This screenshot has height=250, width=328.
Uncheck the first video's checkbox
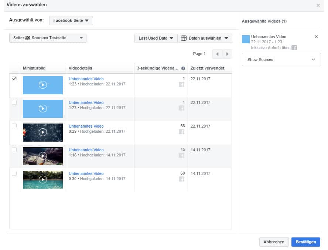point(14,79)
